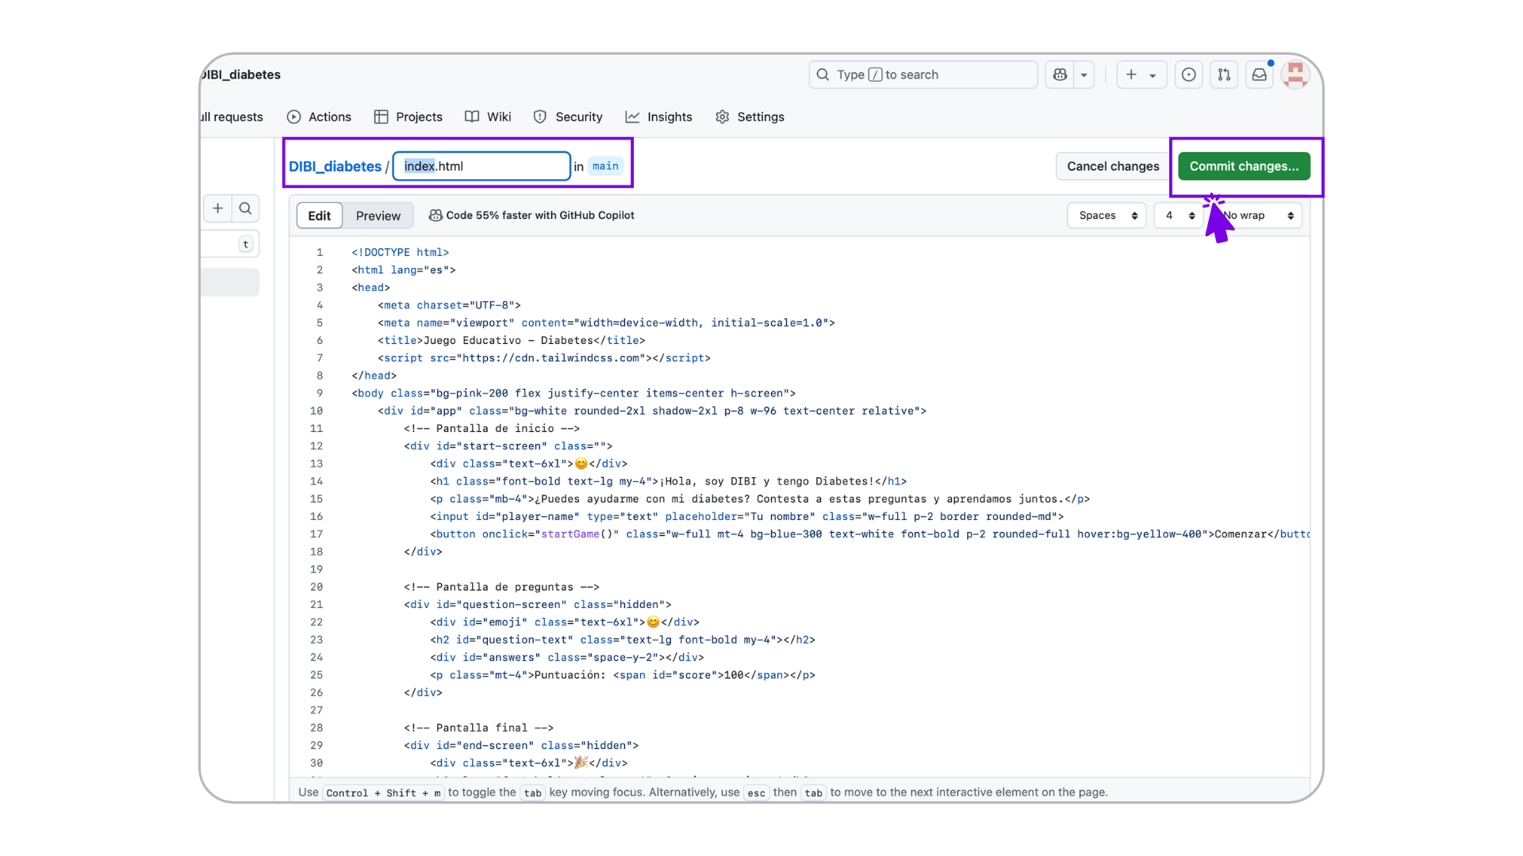This screenshot has width=1523, height=856.
Task: Go to DIBI_diabetes repository breadcrumb link
Action: click(x=335, y=166)
